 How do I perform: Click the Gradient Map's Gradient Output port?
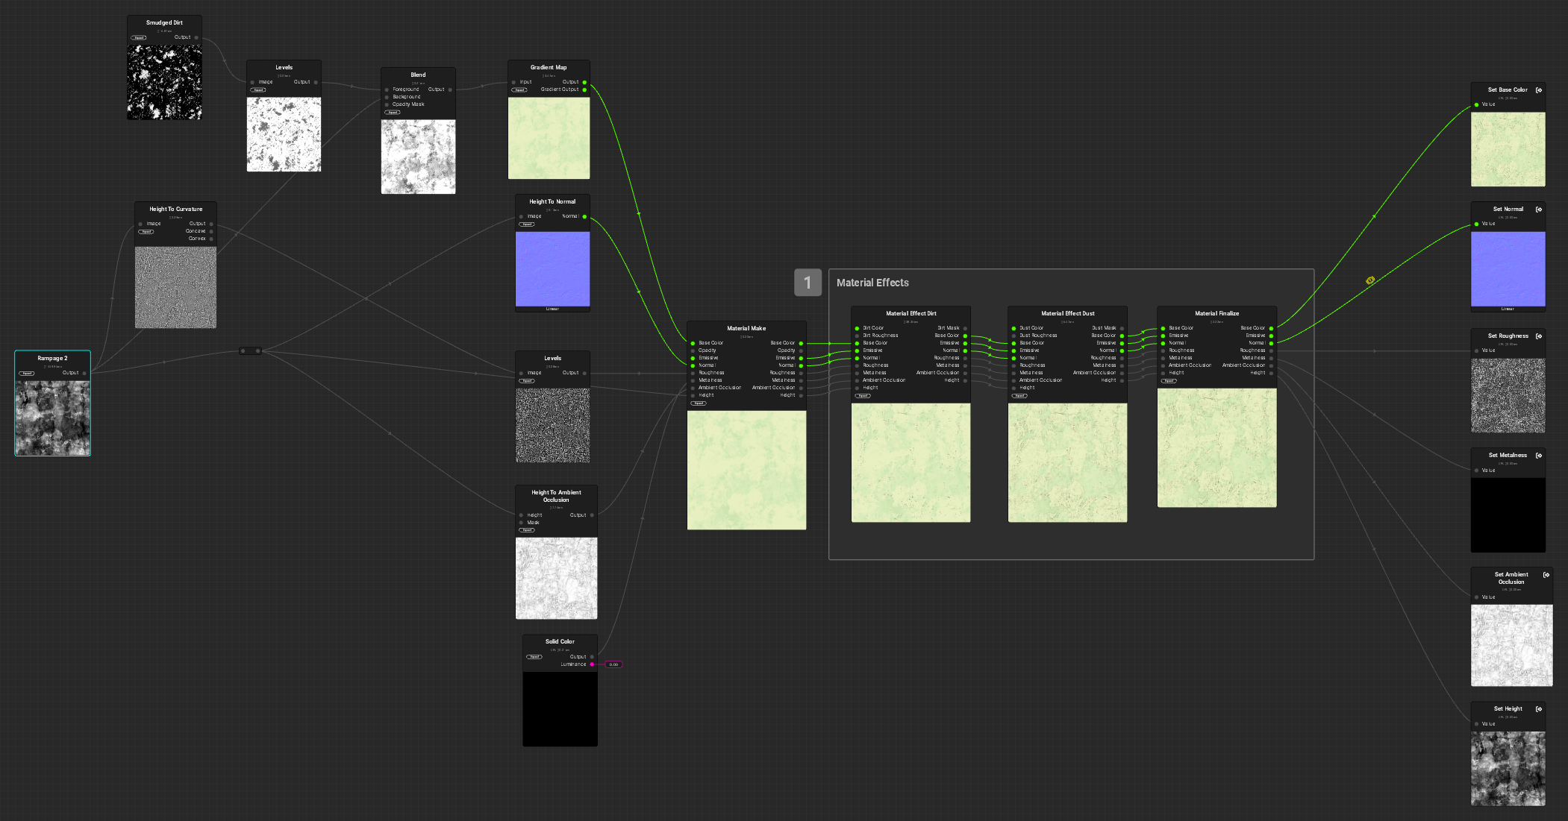point(584,89)
